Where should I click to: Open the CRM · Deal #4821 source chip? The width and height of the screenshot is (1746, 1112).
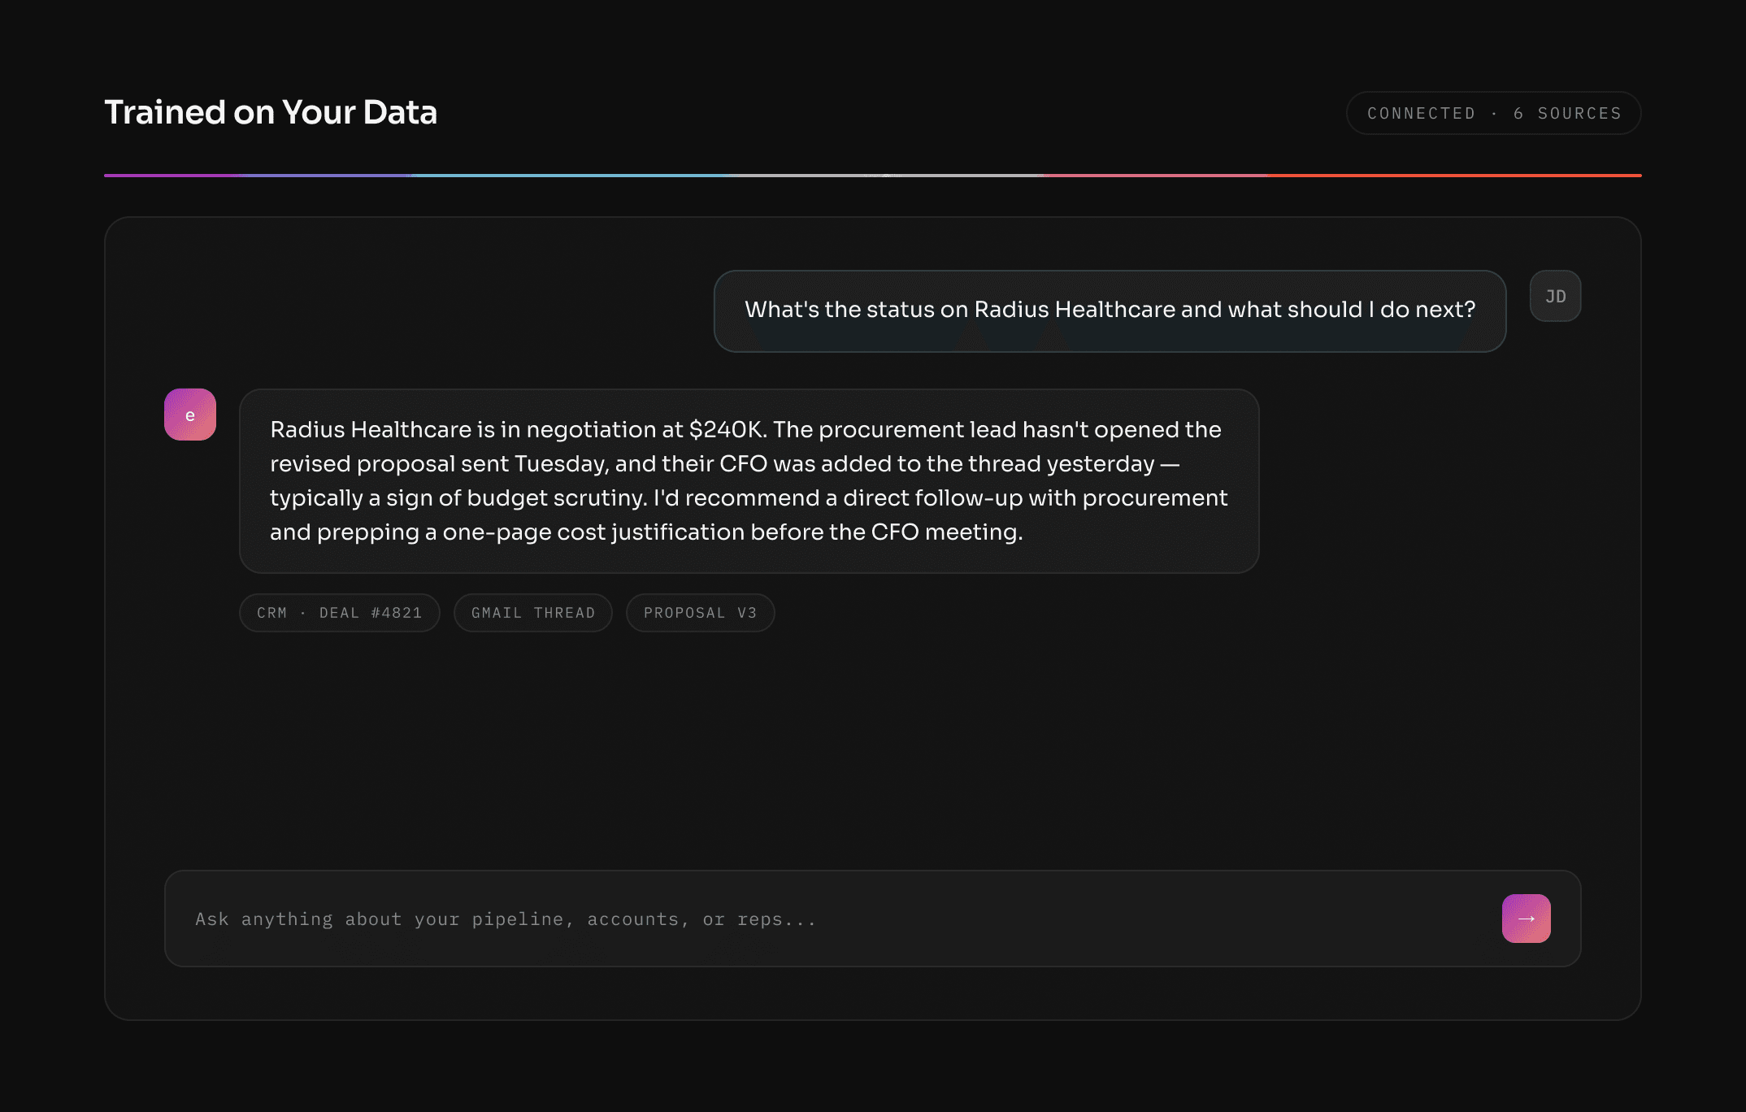click(340, 613)
